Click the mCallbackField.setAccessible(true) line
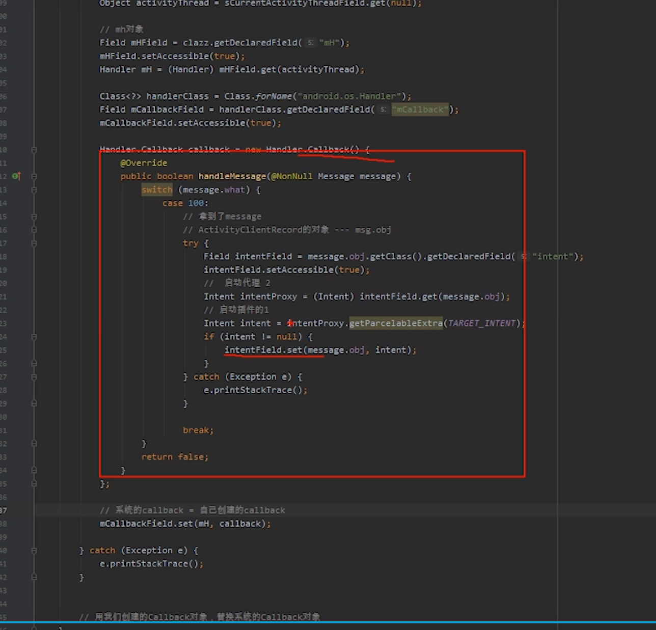Viewport: 656px width, 630px height. (x=190, y=123)
